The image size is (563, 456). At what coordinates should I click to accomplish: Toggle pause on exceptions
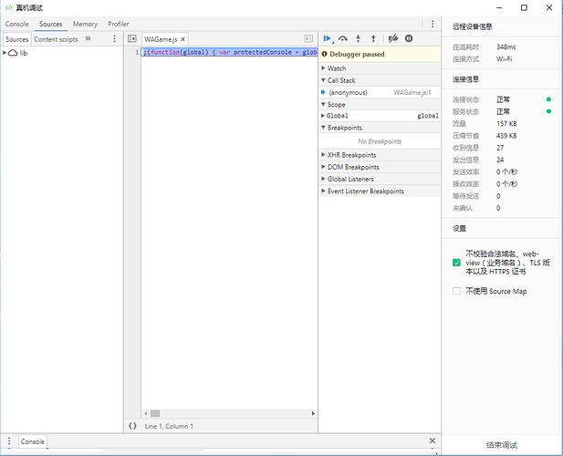(x=409, y=38)
